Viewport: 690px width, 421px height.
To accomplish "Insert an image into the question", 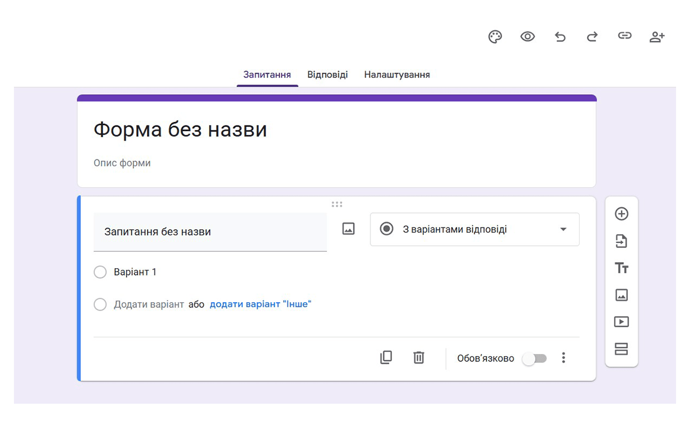I will [348, 229].
